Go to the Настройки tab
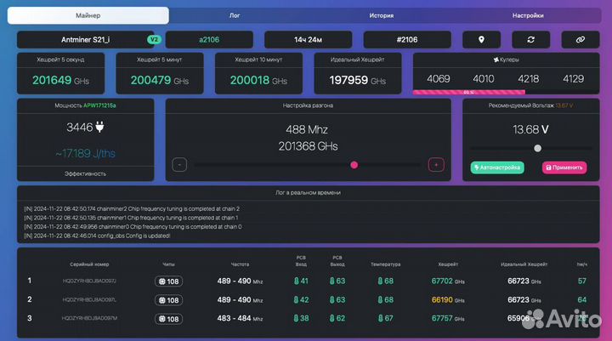The image size is (612, 341). pos(528,15)
